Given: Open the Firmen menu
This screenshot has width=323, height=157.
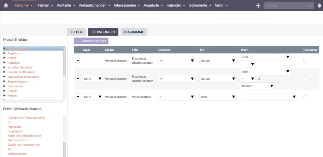Looking at the screenshot, I should click(x=45, y=5).
